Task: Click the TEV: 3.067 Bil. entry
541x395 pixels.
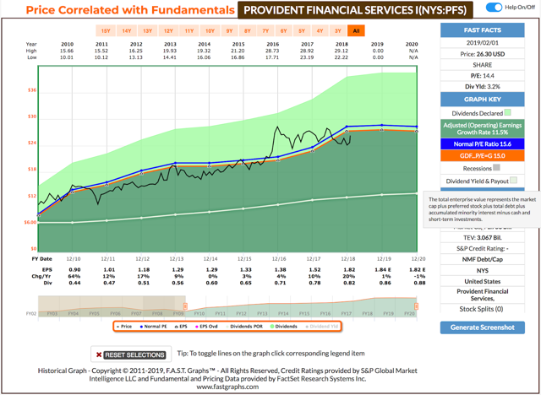Action: [483, 238]
